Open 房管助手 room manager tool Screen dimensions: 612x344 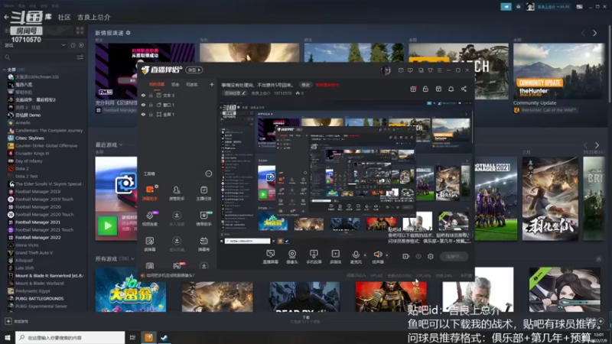click(177, 193)
